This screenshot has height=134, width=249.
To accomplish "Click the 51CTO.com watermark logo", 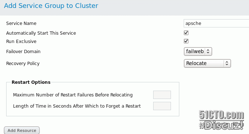I will point(221,115).
